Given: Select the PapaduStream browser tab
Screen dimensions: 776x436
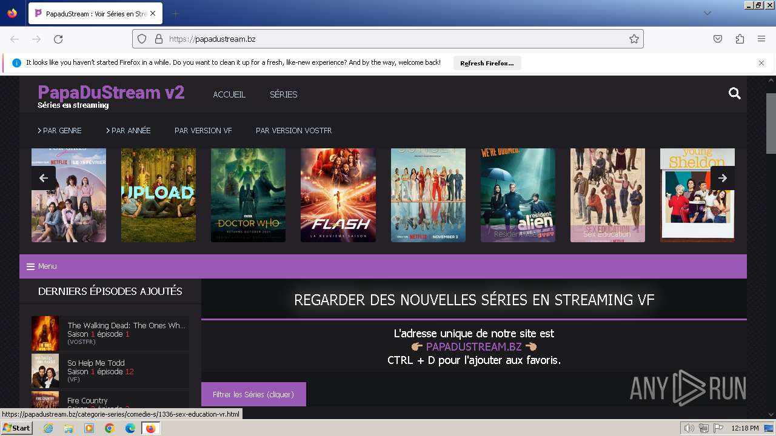Looking at the screenshot, I should click(x=95, y=13).
